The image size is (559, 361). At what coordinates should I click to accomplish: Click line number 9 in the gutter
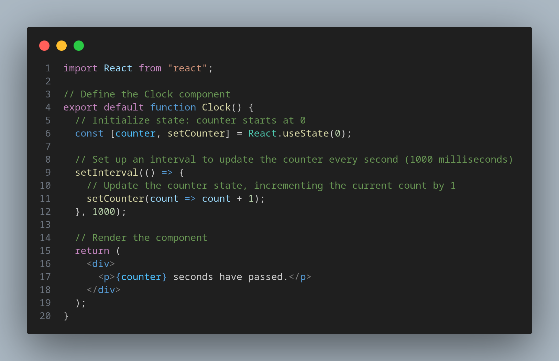(x=48, y=173)
